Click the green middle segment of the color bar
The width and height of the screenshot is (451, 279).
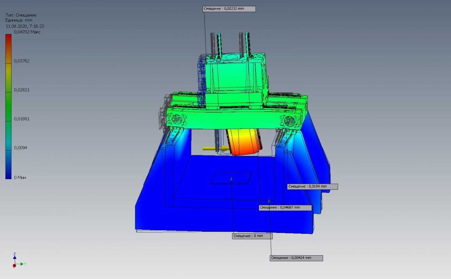(x=8, y=107)
